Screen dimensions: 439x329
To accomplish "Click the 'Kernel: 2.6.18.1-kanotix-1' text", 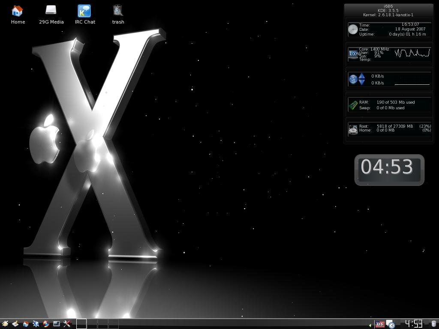I will click(x=388, y=15).
